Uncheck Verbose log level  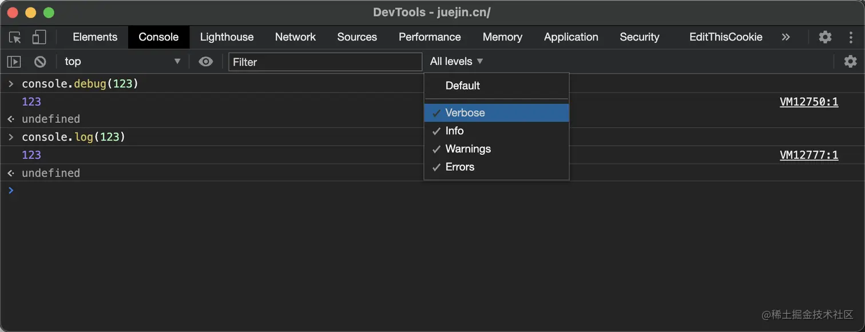(x=497, y=113)
